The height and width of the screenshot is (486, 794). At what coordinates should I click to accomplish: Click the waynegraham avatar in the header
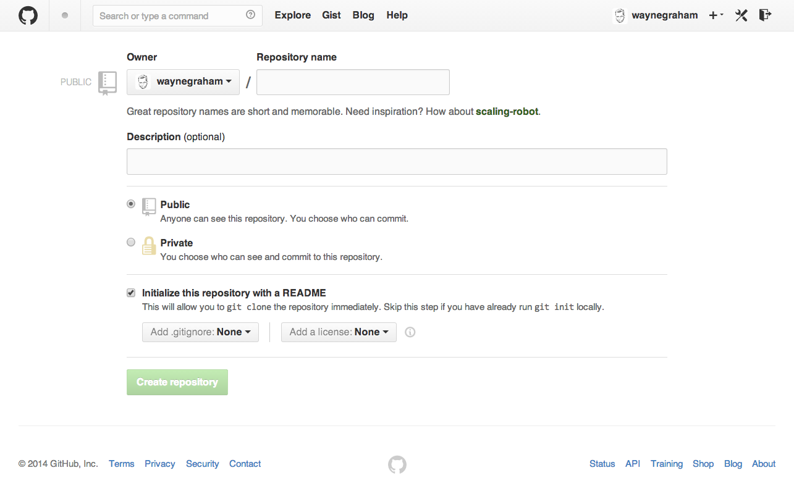pos(619,15)
